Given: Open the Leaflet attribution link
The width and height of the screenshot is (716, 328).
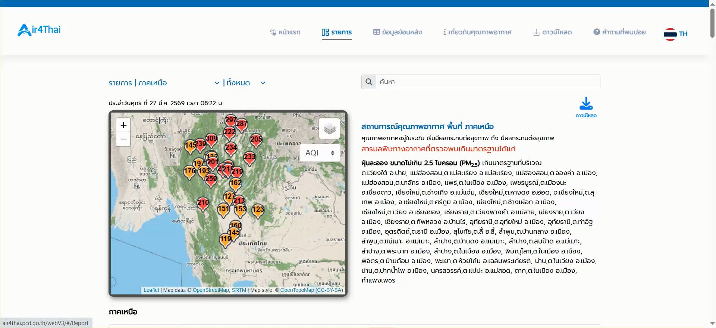Looking at the screenshot, I should click(151, 290).
